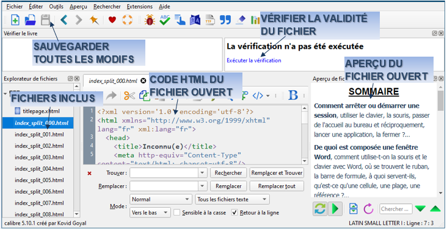This screenshot has height=229, width=447.
Task: Click the preview panel vertical scrollbar handle
Action: [440, 101]
